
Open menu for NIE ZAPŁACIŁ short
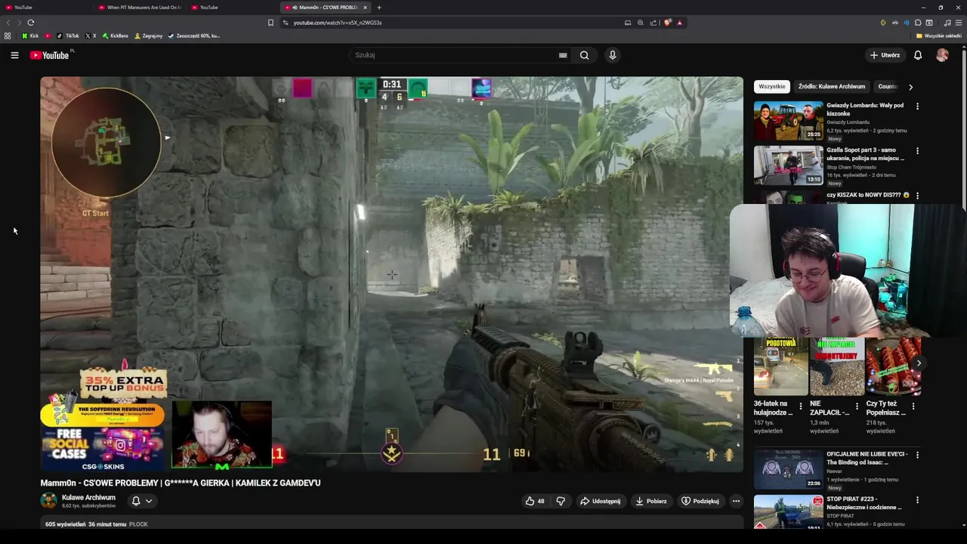point(857,406)
